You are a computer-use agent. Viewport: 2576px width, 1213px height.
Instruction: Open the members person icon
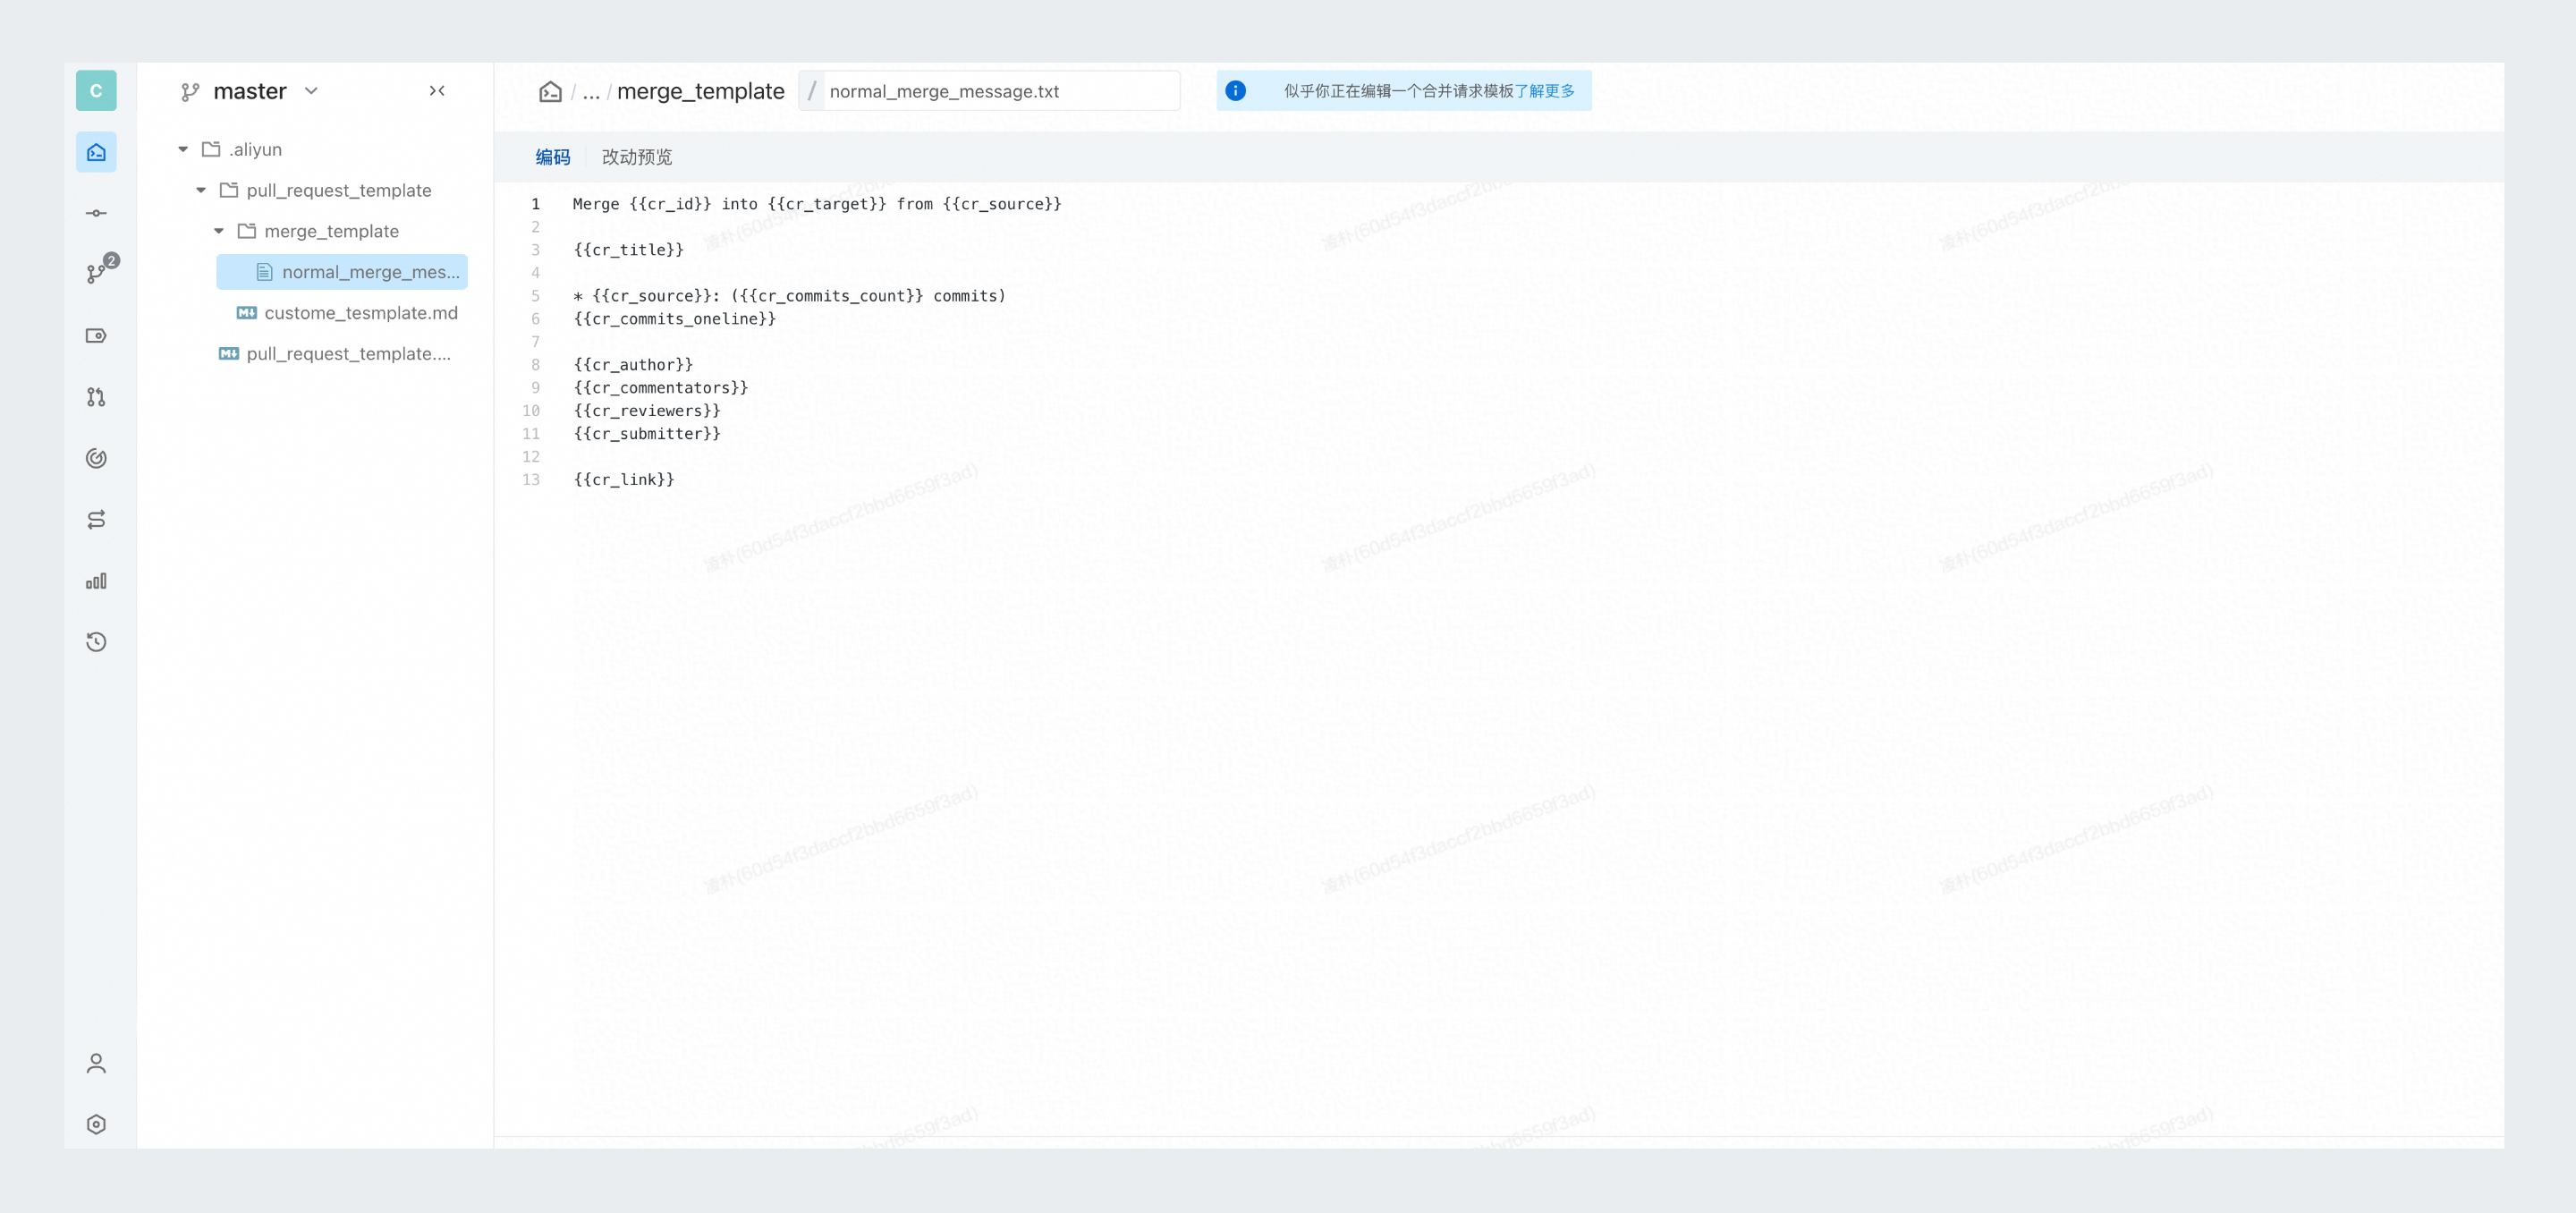pyautogui.click(x=96, y=1063)
